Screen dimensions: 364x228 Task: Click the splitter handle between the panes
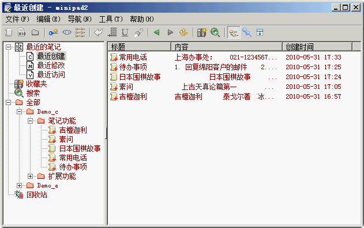click(x=106, y=133)
